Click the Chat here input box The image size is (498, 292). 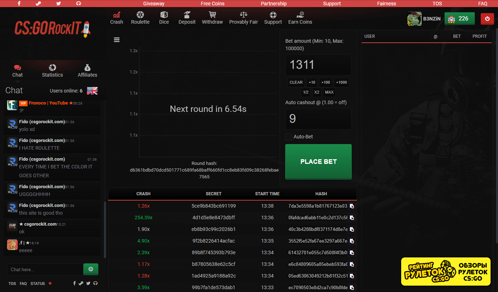click(x=45, y=269)
